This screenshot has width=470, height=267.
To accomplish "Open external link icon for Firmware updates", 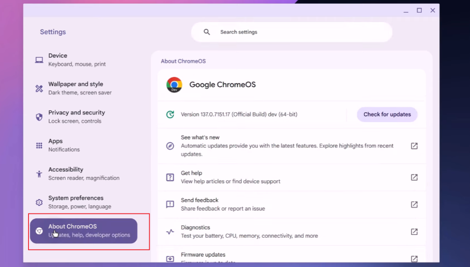I will pos(414,259).
